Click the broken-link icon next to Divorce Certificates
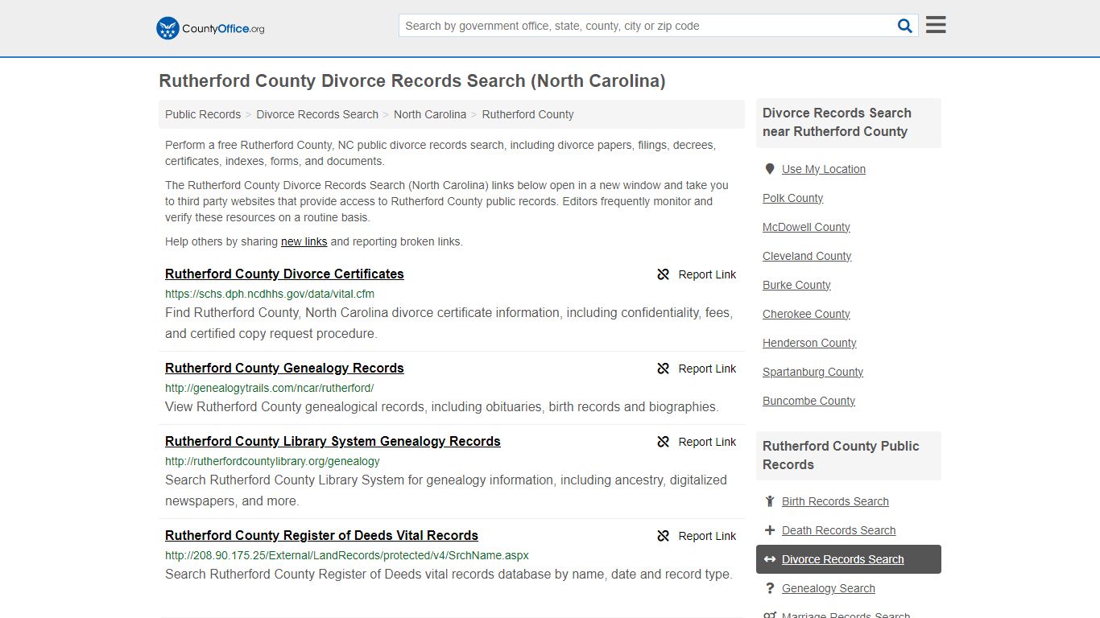Image resolution: width=1100 pixels, height=618 pixels. tap(662, 274)
